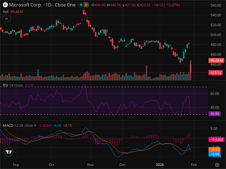This screenshot has width=226, height=169.
Task: Select the RSI 14 close legend
Action: tap(13, 85)
